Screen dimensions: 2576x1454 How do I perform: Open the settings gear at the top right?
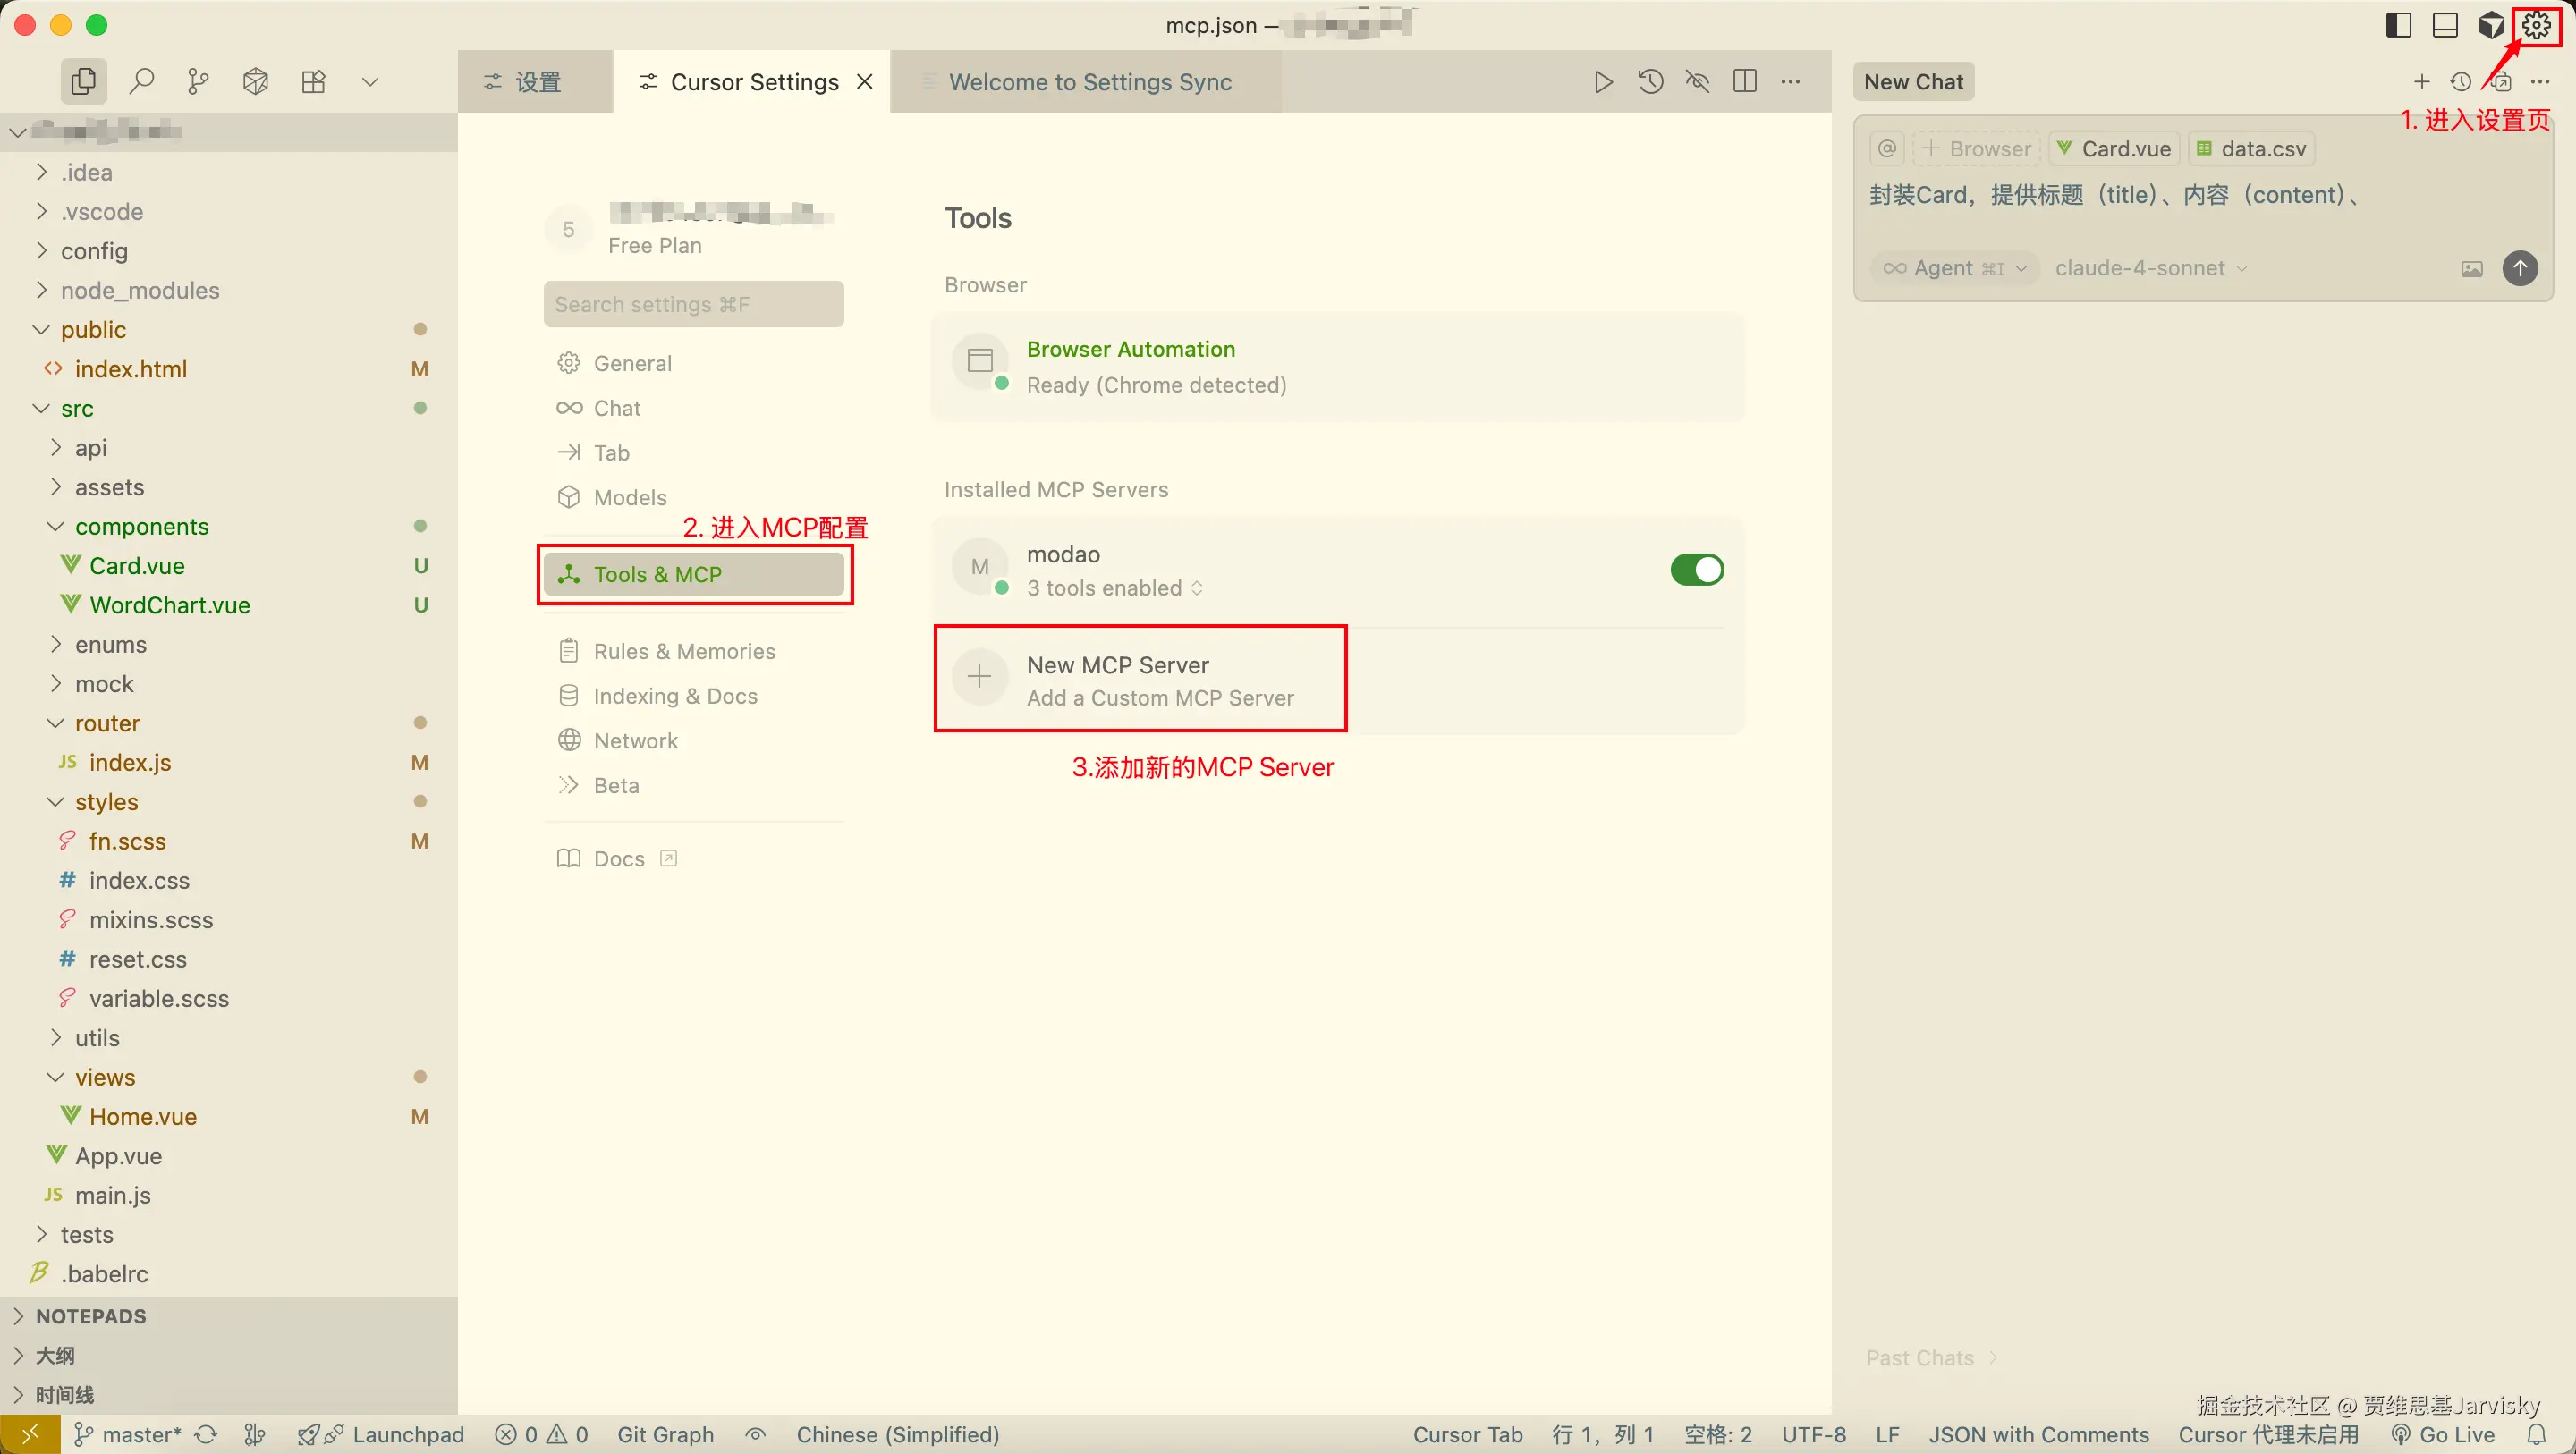coord(2536,26)
